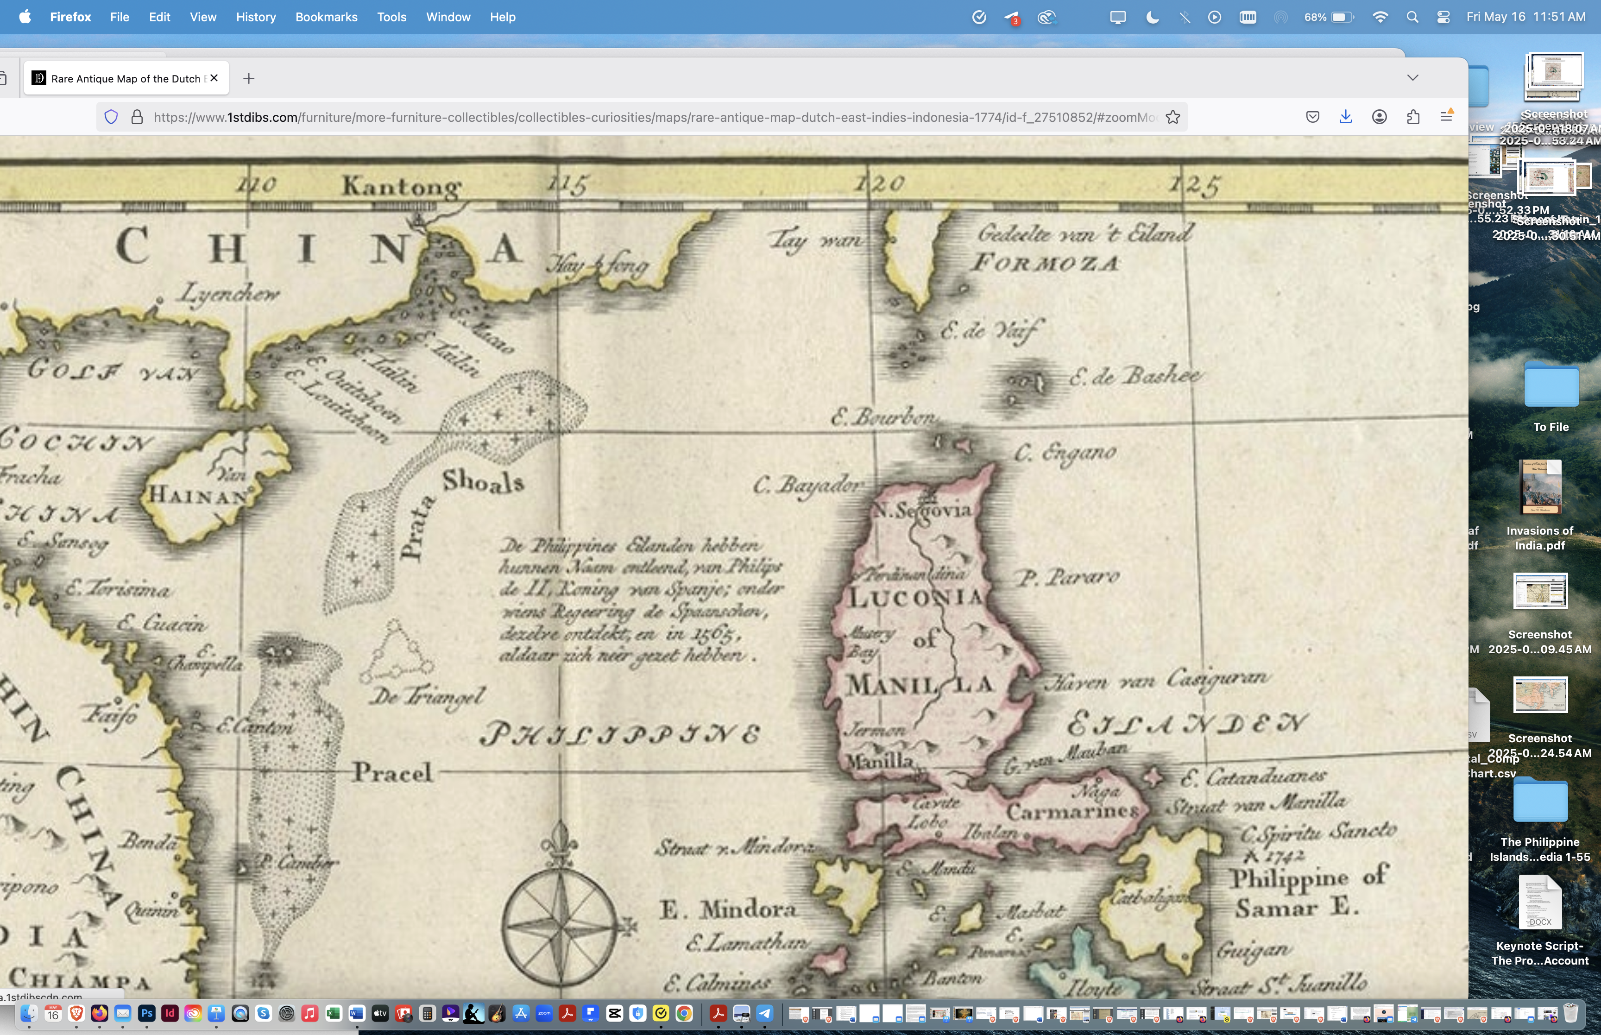Launch InDesign from the dock
The height and width of the screenshot is (1035, 1601).
169,1014
